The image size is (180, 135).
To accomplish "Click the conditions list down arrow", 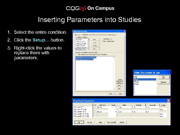I will coord(88,49).
